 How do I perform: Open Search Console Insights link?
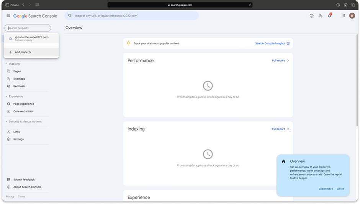pos(272,44)
